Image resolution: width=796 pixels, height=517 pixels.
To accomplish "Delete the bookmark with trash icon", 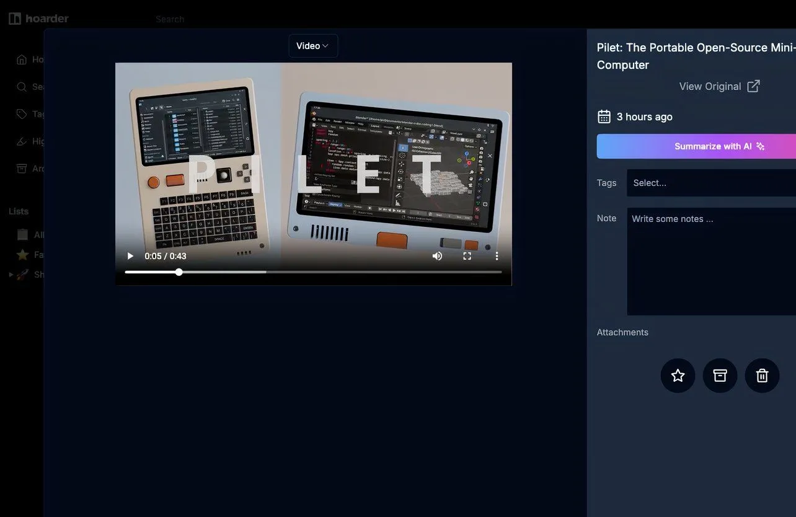I will coord(763,376).
